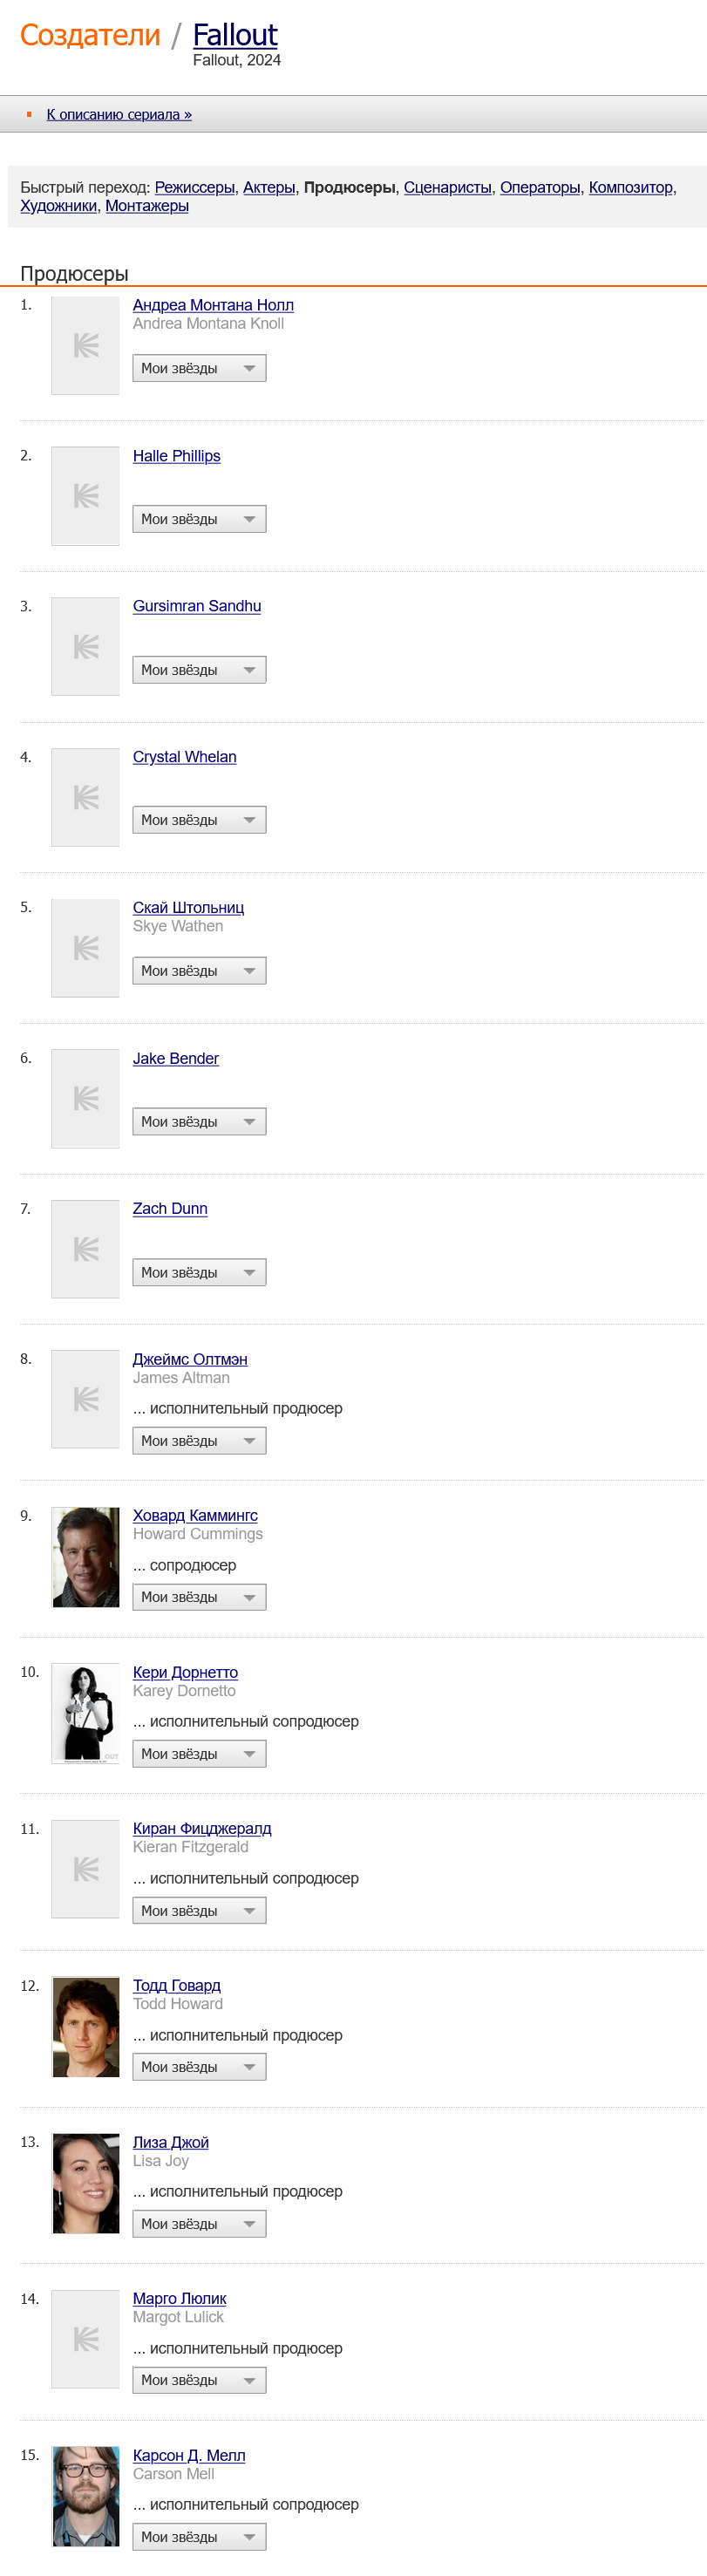Click James Altman's placeholder avatar icon

(85, 1399)
